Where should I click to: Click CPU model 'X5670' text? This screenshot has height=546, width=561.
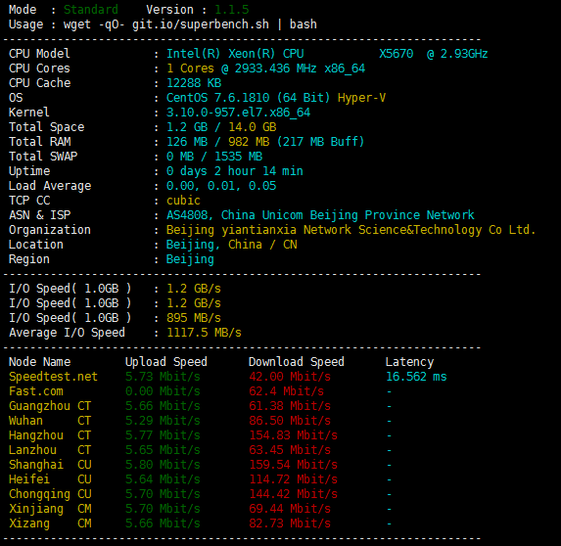pyautogui.click(x=397, y=54)
